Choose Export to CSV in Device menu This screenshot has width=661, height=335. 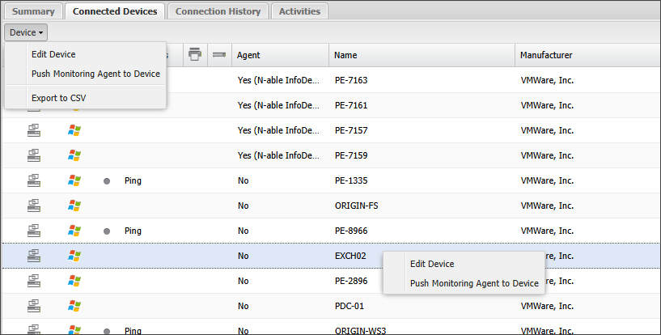(59, 98)
